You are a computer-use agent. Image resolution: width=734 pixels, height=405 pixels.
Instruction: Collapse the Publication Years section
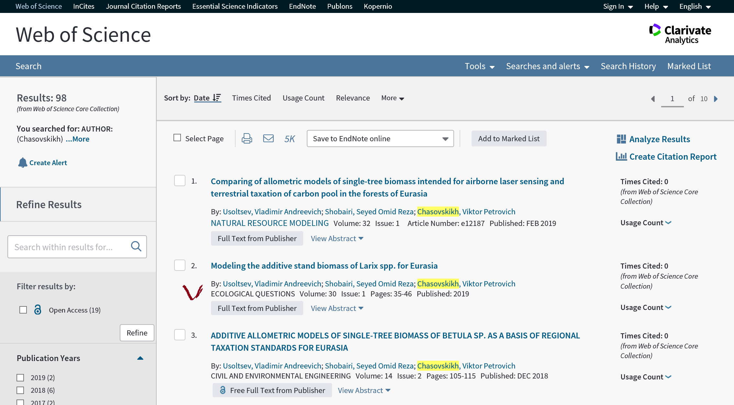(x=140, y=358)
